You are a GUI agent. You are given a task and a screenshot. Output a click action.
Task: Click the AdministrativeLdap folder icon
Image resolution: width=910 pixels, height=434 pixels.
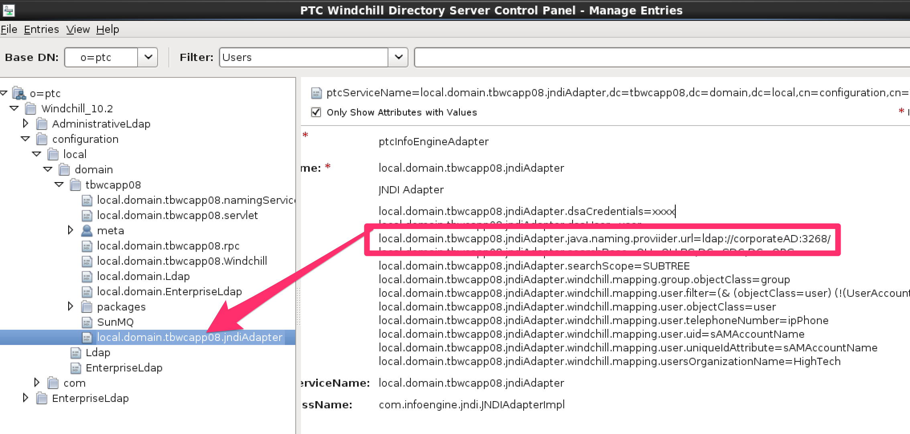point(42,124)
